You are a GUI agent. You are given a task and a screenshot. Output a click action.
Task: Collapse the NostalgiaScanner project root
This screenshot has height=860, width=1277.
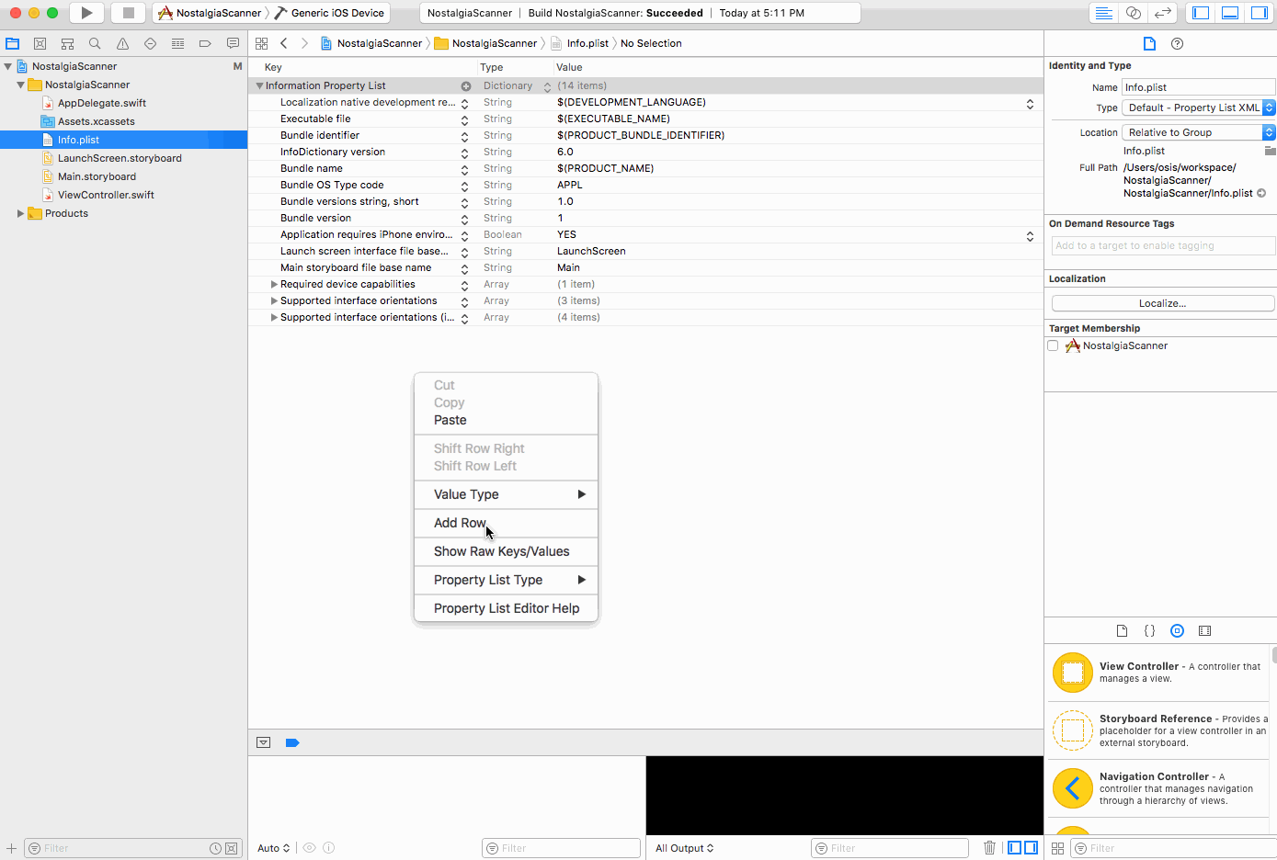8,66
